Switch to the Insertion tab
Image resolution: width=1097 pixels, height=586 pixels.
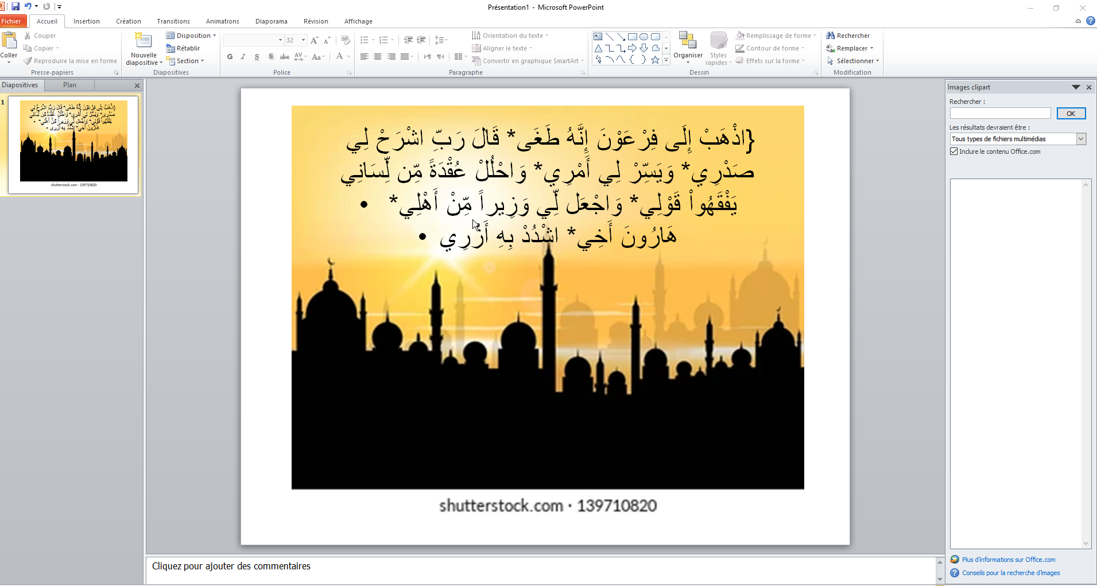[x=87, y=21]
